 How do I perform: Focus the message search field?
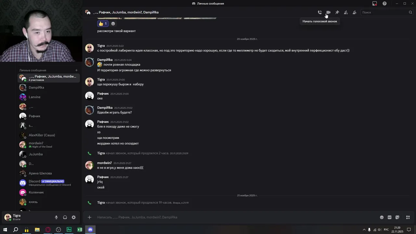(384, 12)
